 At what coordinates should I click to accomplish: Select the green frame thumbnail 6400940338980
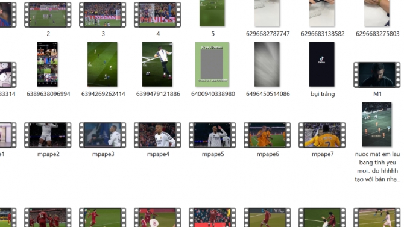(212, 64)
